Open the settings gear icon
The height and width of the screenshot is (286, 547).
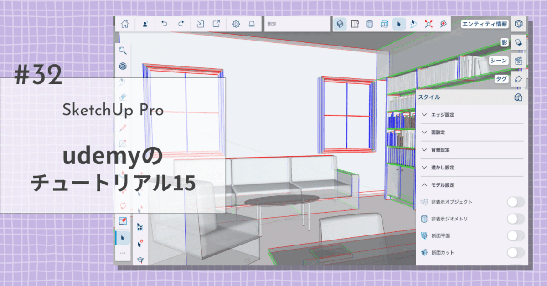coord(236,24)
